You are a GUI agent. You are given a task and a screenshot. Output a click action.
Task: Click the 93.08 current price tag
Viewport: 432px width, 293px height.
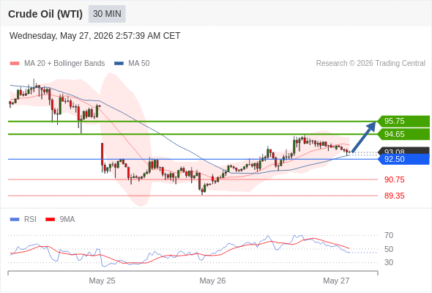[x=403, y=150]
